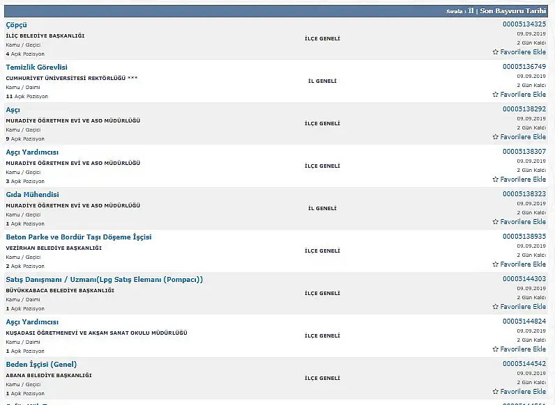Open listing number 00005138323
This screenshot has height=405, width=555.
524,193
